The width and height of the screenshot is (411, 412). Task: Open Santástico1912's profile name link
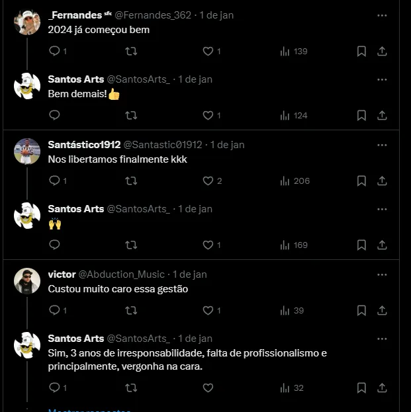coord(84,144)
